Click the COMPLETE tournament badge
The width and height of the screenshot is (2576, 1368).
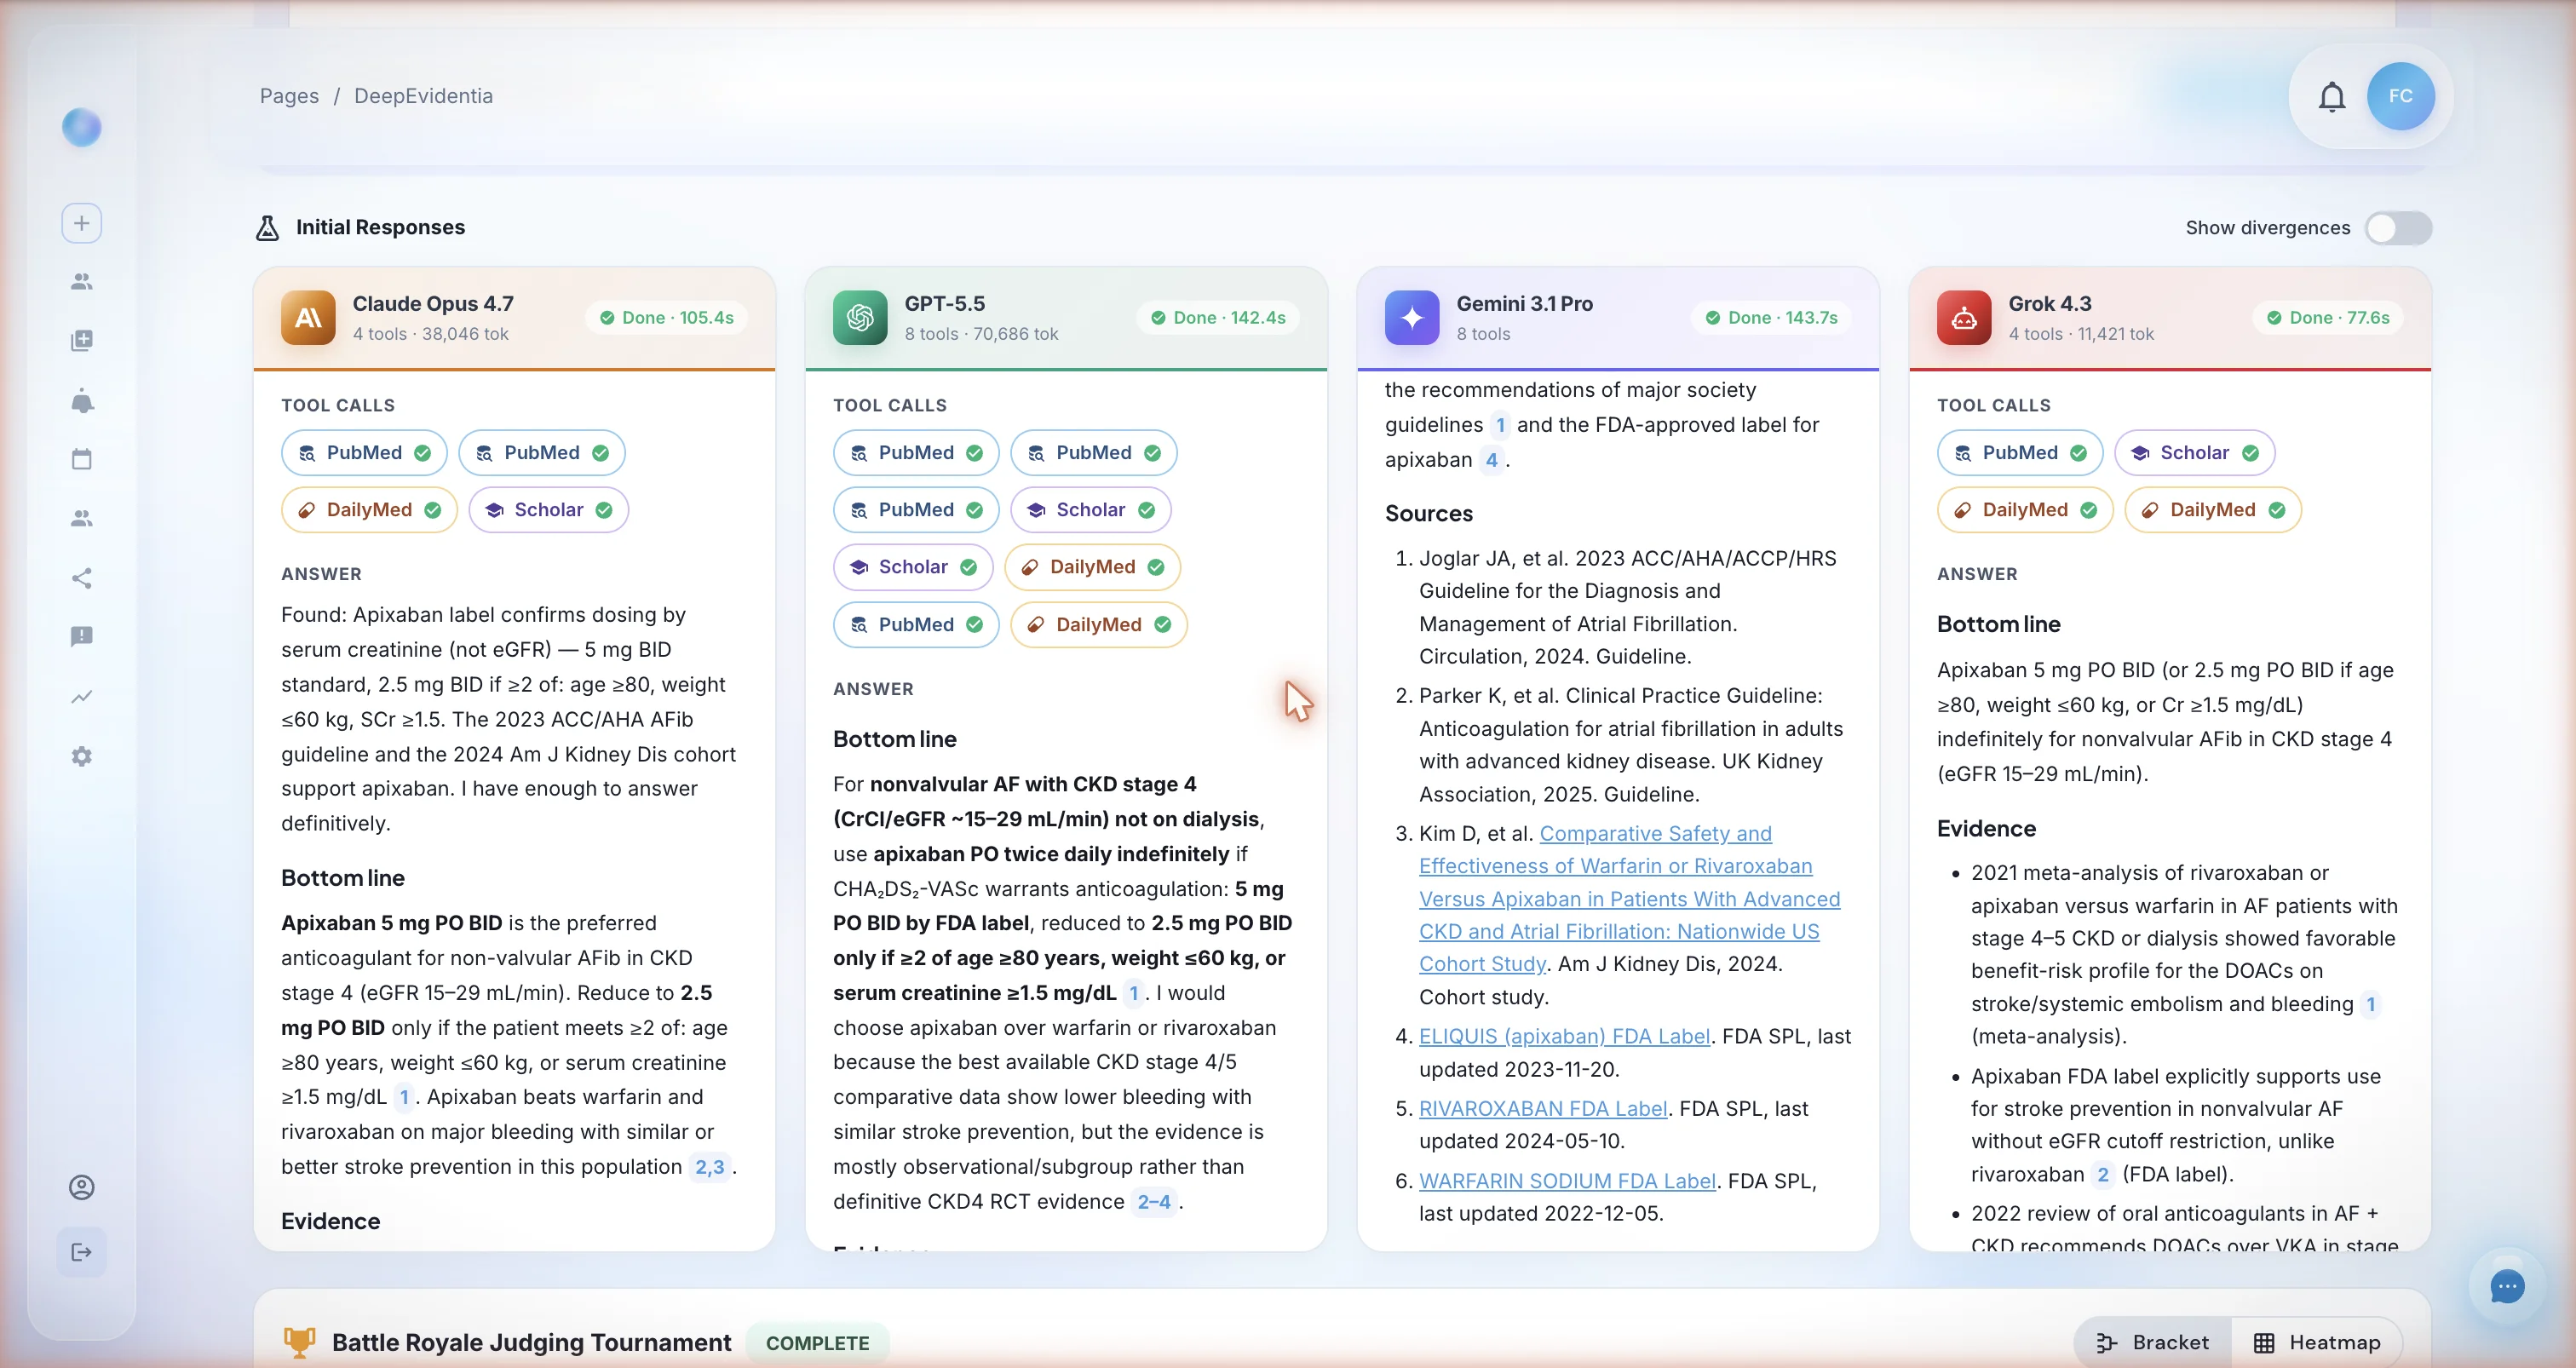[817, 1342]
